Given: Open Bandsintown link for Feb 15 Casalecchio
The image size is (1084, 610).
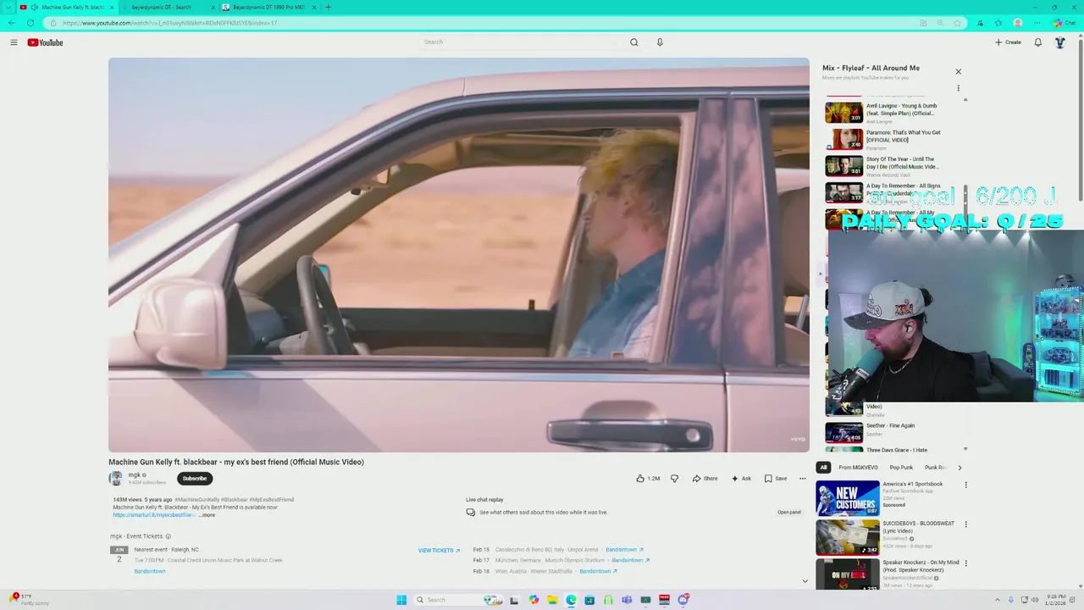Looking at the screenshot, I should pyautogui.click(x=624, y=550).
